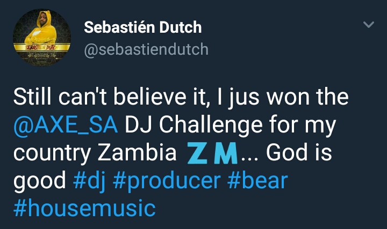Click the word "Zambia" in tweet

pos(137,153)
